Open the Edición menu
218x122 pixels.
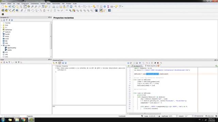[9, 4]
